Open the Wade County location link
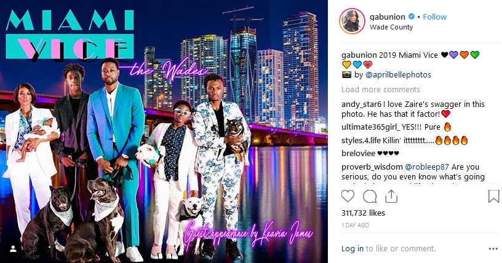The width and height of the screenshot is (502, 263). [391, 27]
